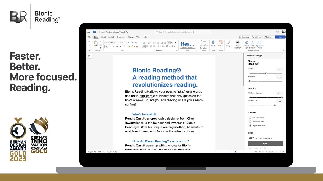Expand the font color dropdown arrow
The height and width of the screenshot is (181, 323).
point(139,46)
